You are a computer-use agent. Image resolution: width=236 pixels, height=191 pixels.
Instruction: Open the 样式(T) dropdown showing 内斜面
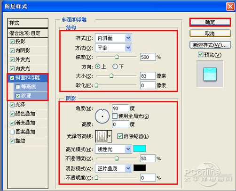coord(113,38)
